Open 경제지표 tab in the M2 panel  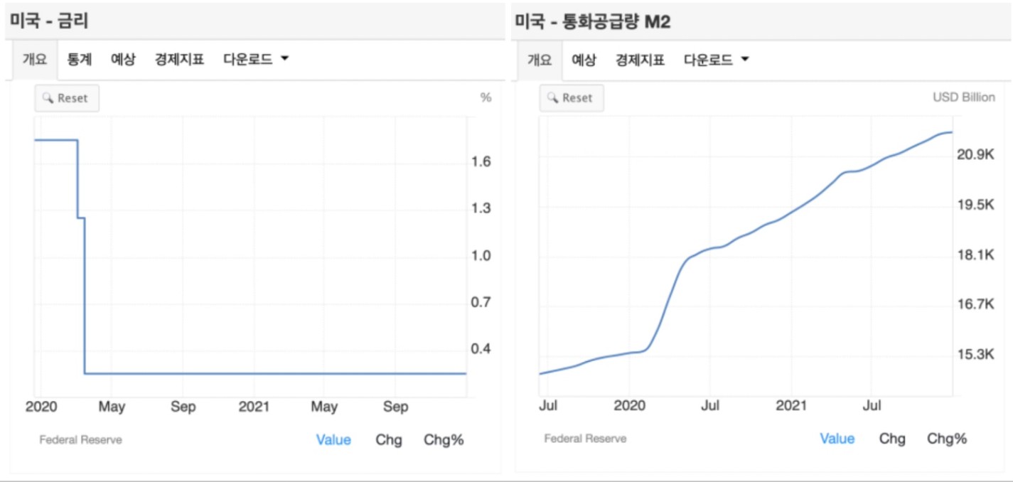(x=641, y=60)
